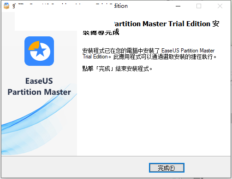Click the "Partition Master" sidebar text
Image resolution: width=232 pixels, height=179 pixels.
pos(39,92)
